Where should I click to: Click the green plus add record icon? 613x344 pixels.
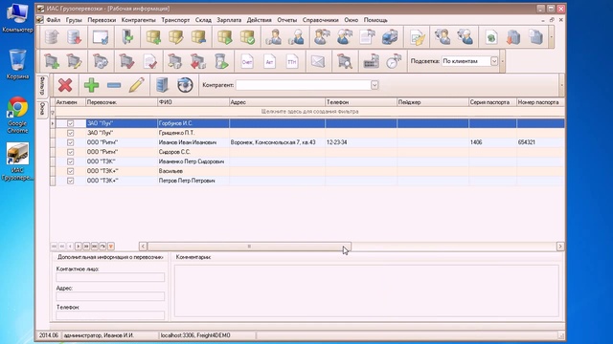click(91, 85)
